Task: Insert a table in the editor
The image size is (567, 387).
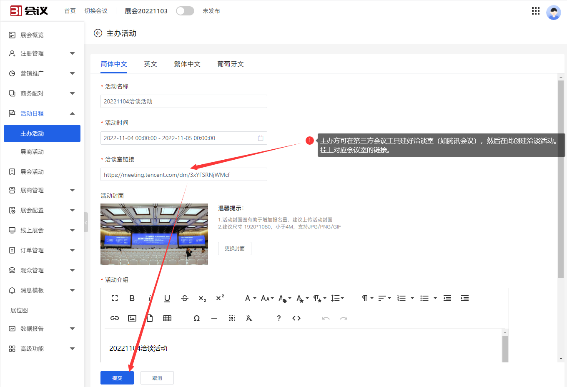Action: 167,318
